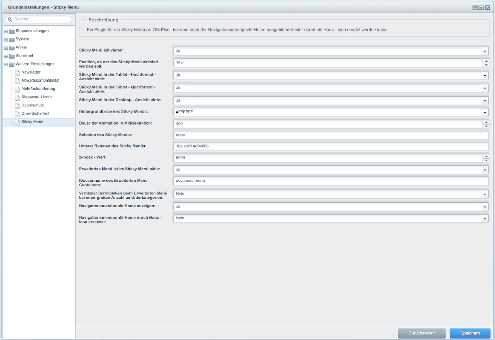
Task: Select Shopware-Lizenz in the settings tree
Action: [37, 97]
